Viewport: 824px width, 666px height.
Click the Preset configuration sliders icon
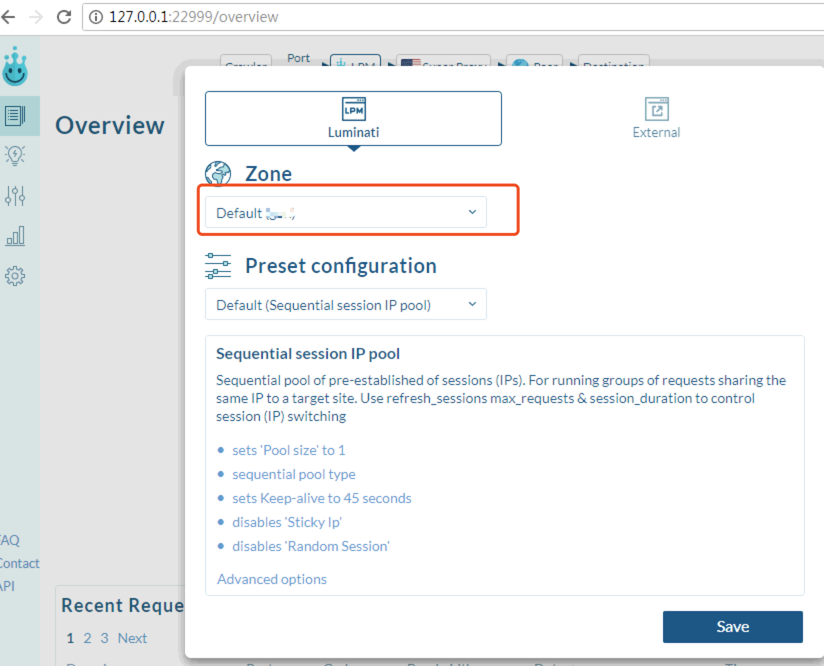218,265
